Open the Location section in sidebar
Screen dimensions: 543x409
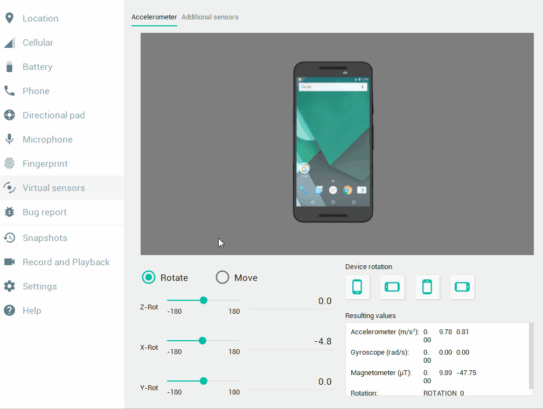point(40,18)
